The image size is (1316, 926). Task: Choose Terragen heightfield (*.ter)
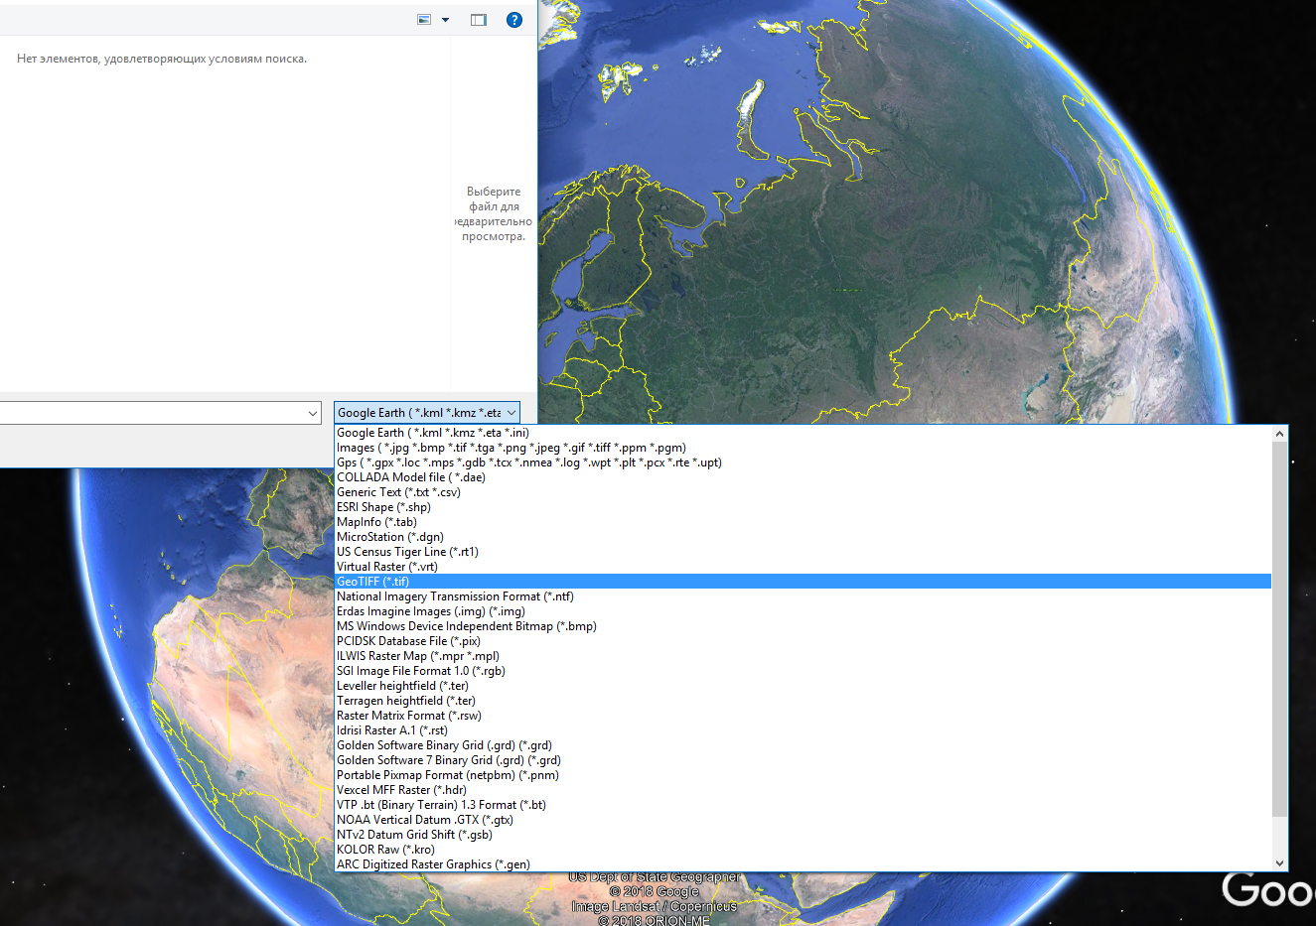coord(803,701)
